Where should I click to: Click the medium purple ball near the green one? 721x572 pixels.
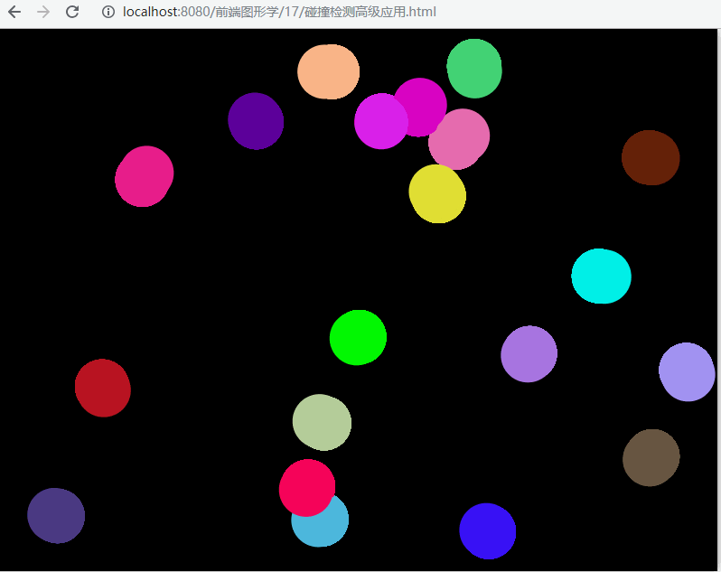point(529,353)
